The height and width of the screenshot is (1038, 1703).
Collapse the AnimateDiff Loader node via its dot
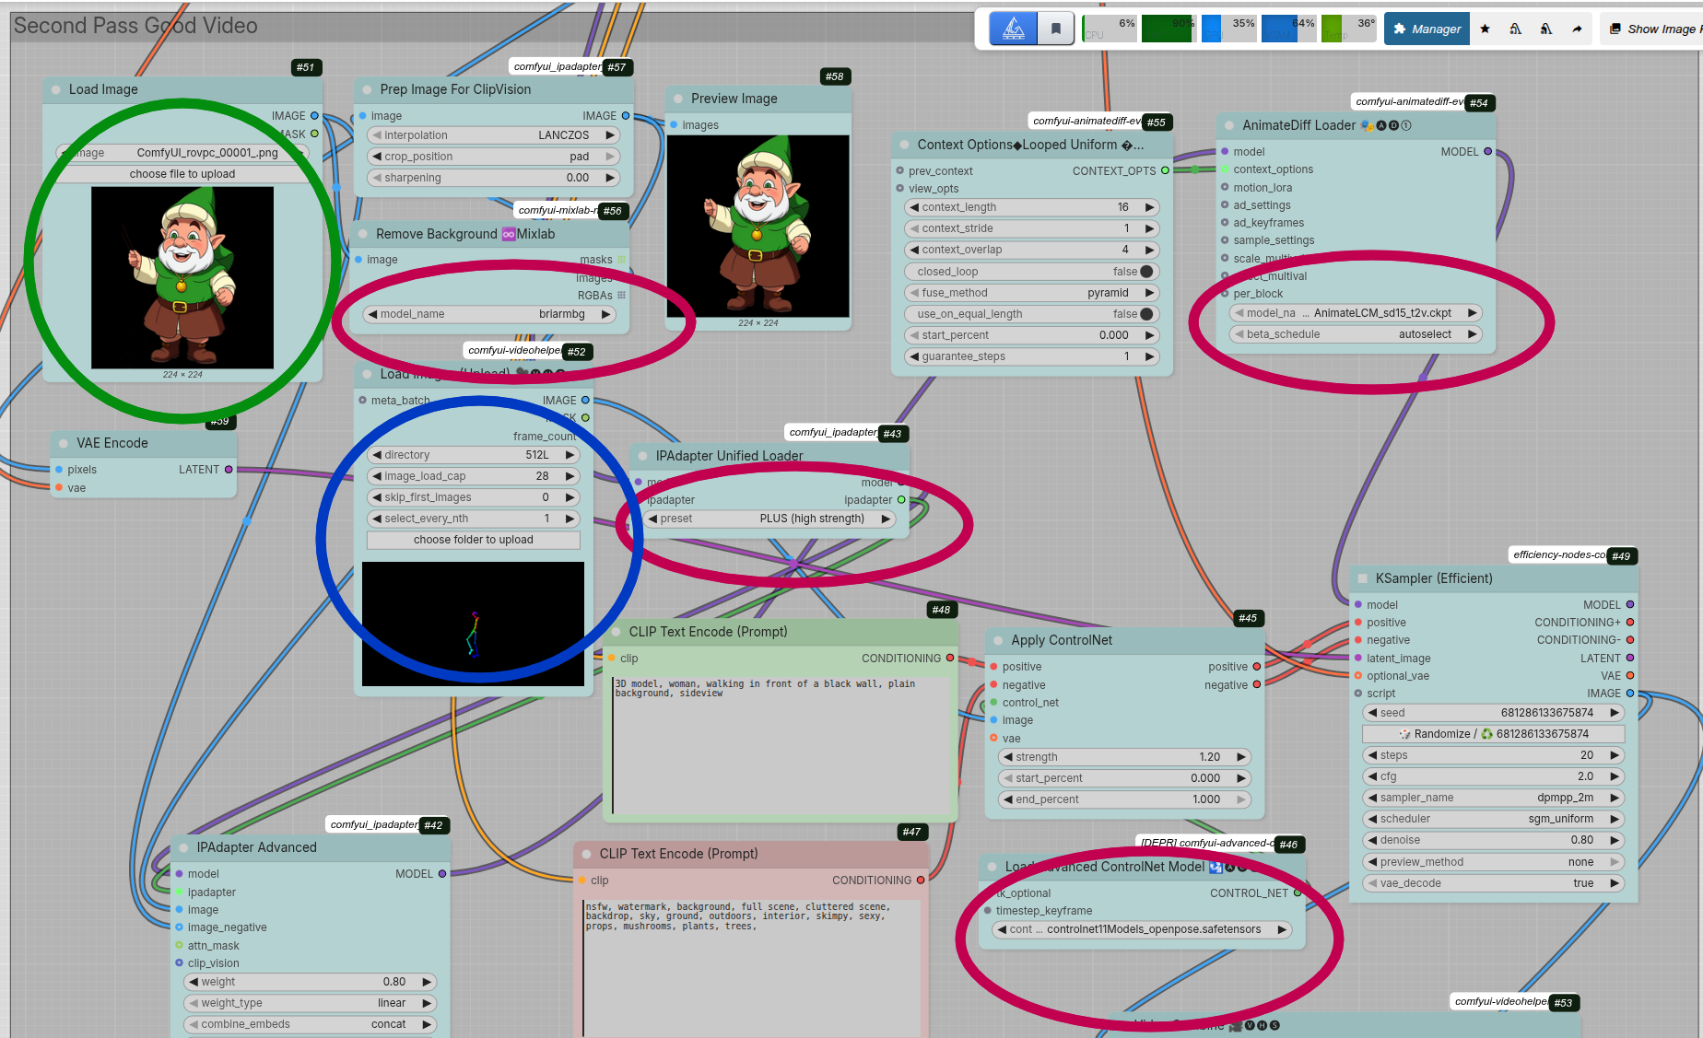click(x=1229, y=125)
